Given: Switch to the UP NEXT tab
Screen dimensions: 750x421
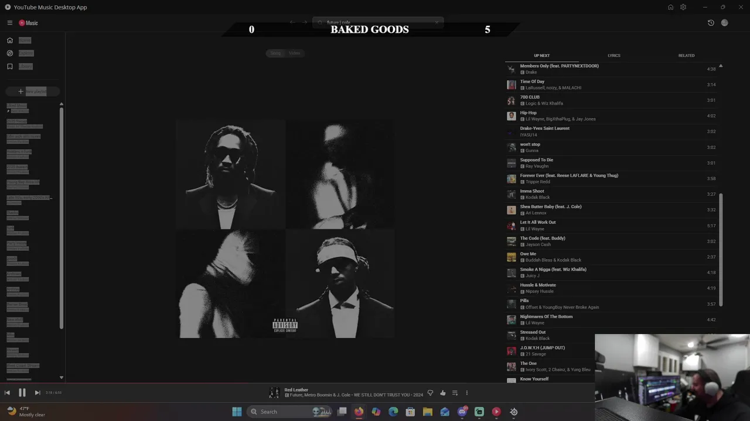Looking at the screenshot, I should pos(541,56).
